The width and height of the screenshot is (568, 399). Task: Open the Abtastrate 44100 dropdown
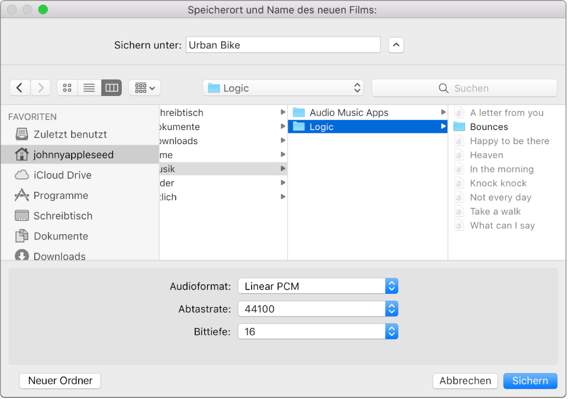coord(318,309)
